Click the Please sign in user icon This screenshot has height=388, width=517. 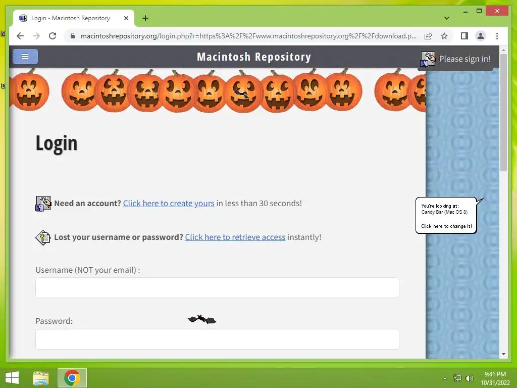428,59
